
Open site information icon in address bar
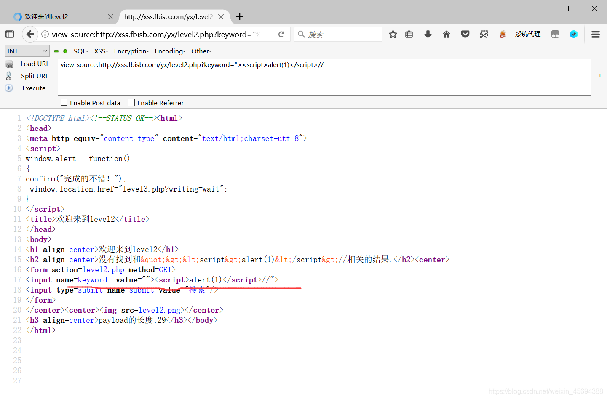45,34
